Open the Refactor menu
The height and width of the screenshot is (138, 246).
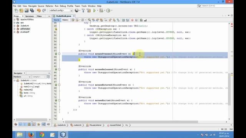50,6
